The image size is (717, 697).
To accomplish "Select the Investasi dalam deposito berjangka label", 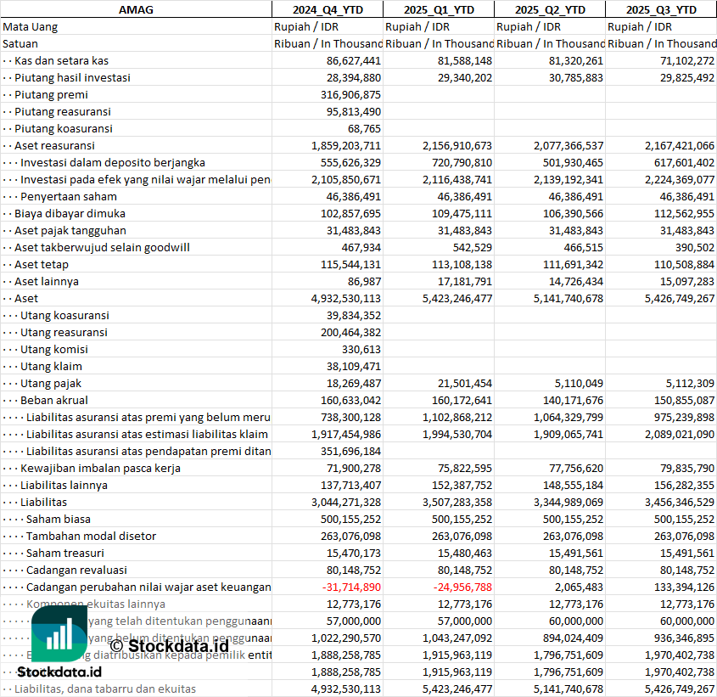I will (x=113, y=162).
